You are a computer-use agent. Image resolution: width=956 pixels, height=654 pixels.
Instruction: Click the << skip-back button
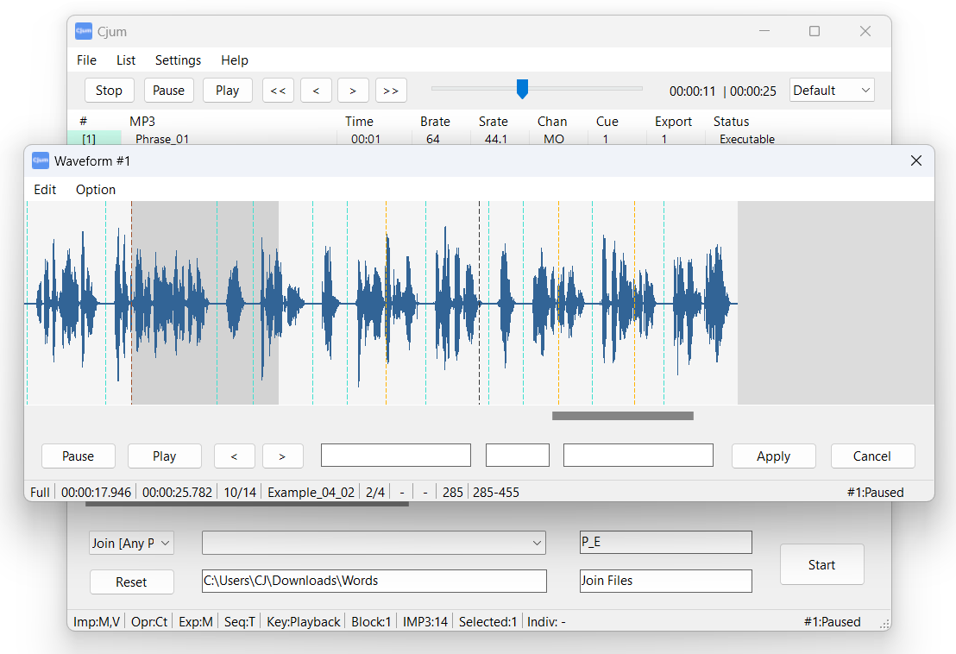pos(278,91)
